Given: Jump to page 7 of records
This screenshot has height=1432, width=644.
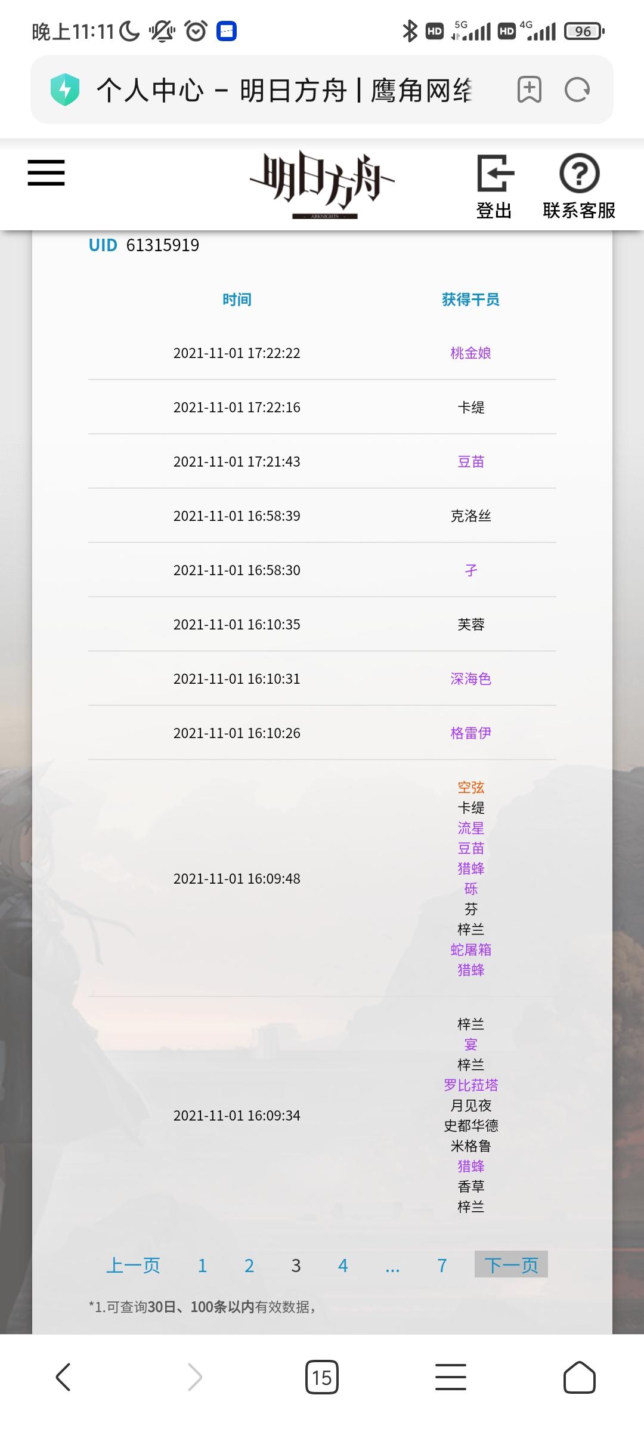Looking at the screenshot, I should tap(442, 1266).
